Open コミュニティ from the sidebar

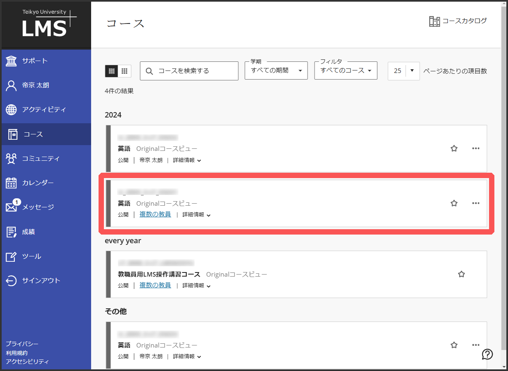[43, 158]
